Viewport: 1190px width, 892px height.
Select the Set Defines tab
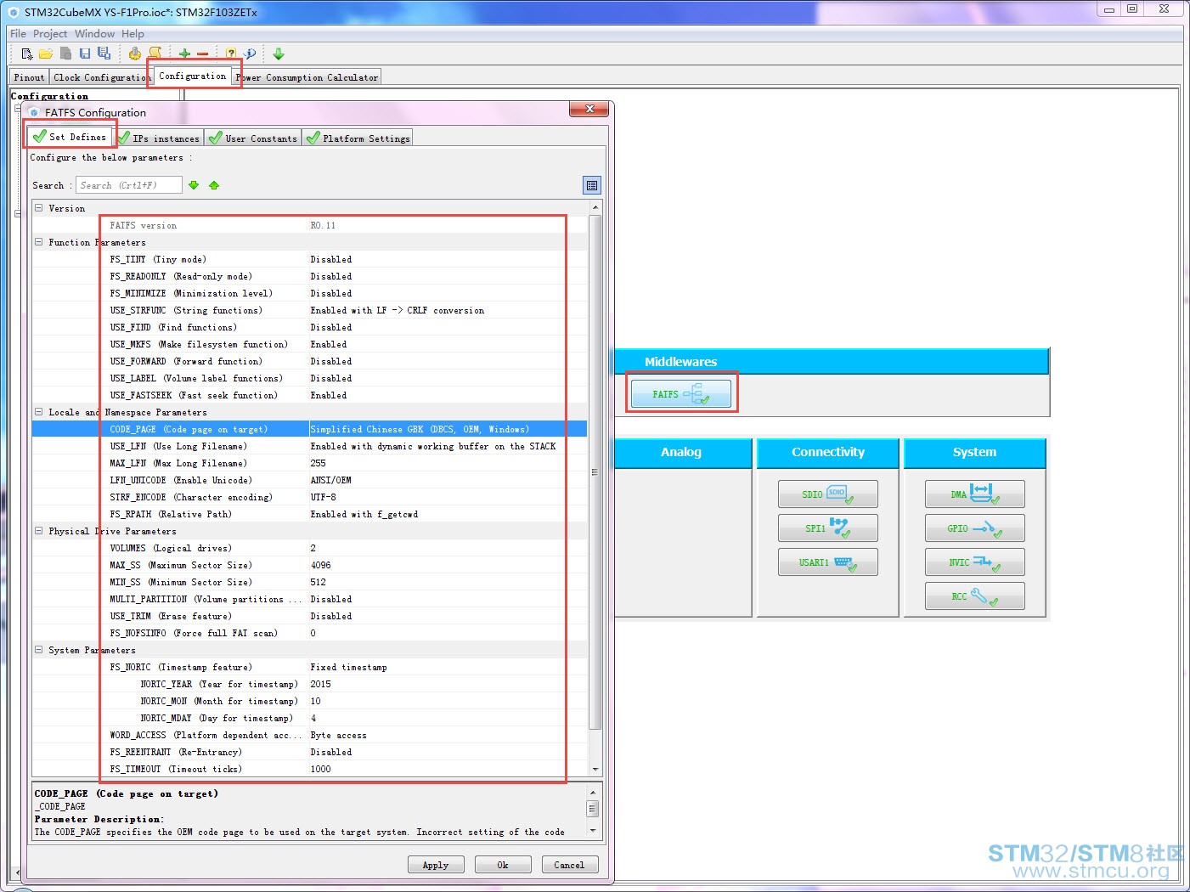(x=70, y=137)
